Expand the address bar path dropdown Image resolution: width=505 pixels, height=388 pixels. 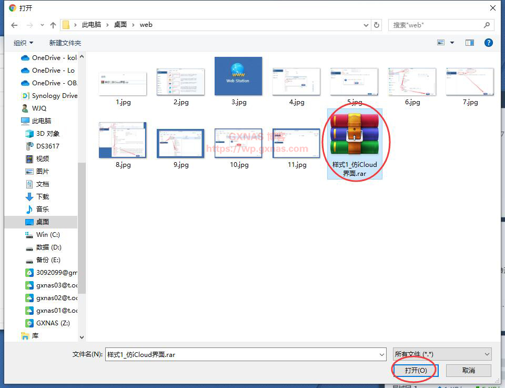pos(366,25)
